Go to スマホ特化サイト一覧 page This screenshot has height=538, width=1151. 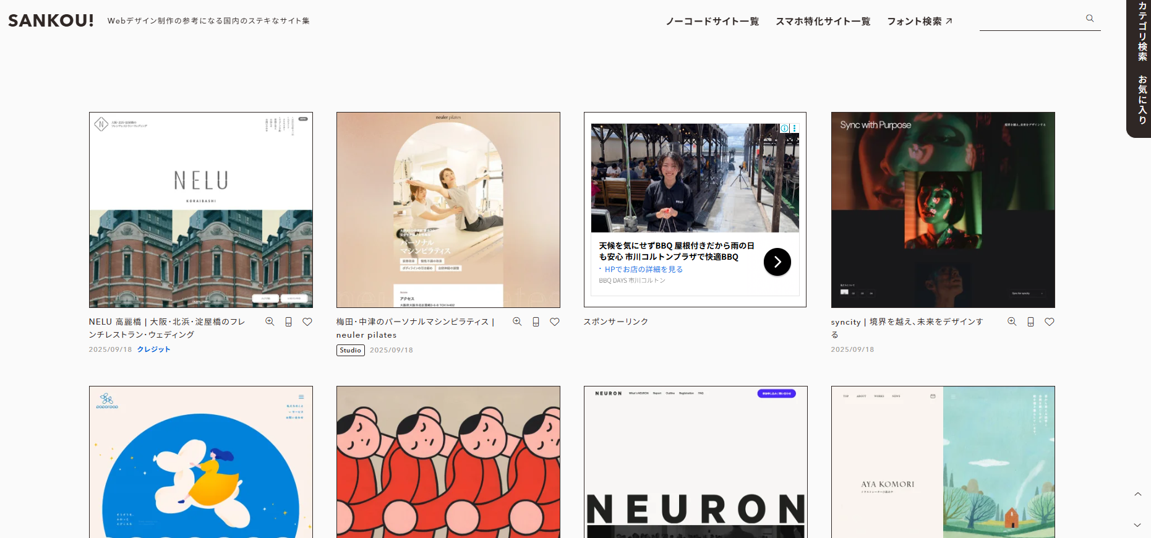pos(823,21)
